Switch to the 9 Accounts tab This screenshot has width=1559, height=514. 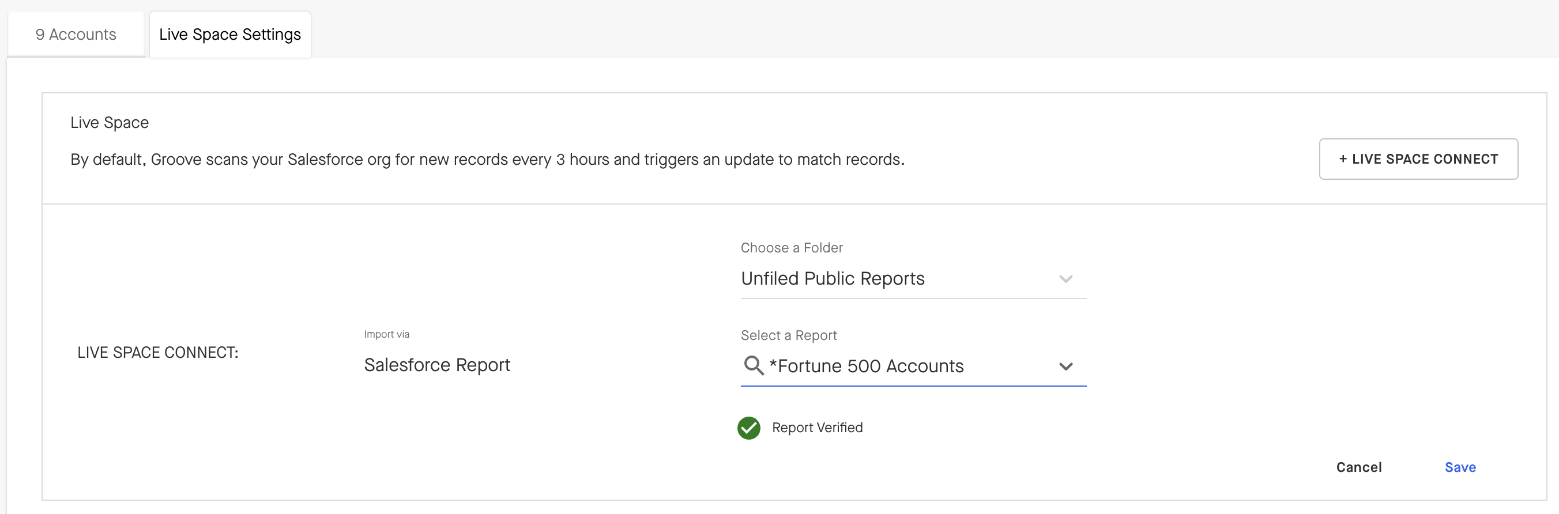click(76, 35)
